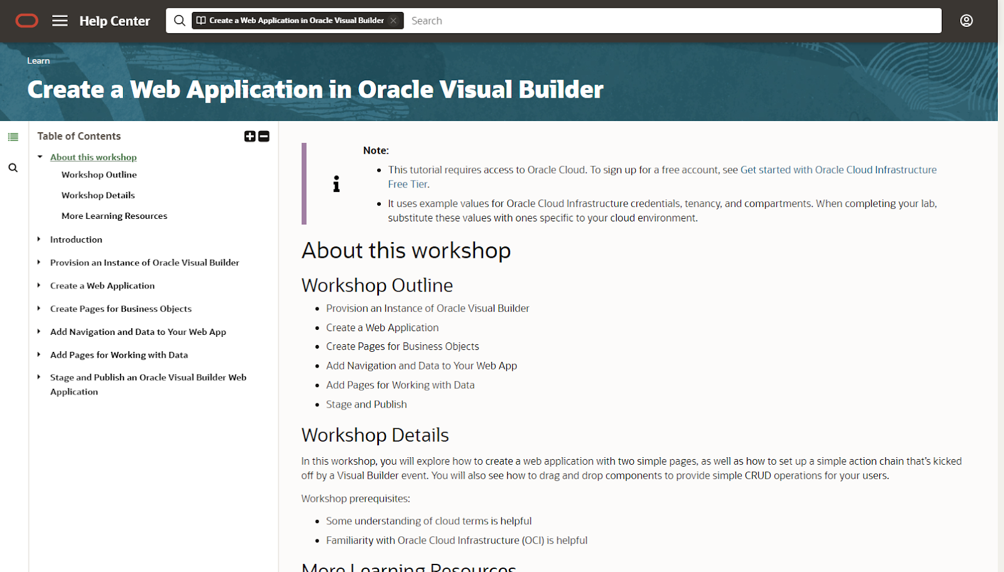This screenshot has height=572, width=1004.
Task: Select Add Navigation and Data in contents
Action: pyautogui.click(x=138, y=332)
